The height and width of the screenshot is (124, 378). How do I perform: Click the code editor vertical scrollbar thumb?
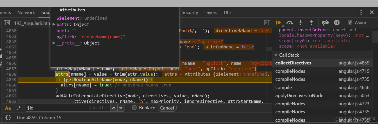point(269,49)
